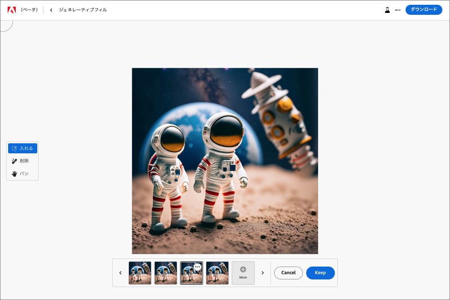Click the Adobe logo at top left
Image resolution: width=450 pixels, height=300 pixels.
[x=11, y=10]
